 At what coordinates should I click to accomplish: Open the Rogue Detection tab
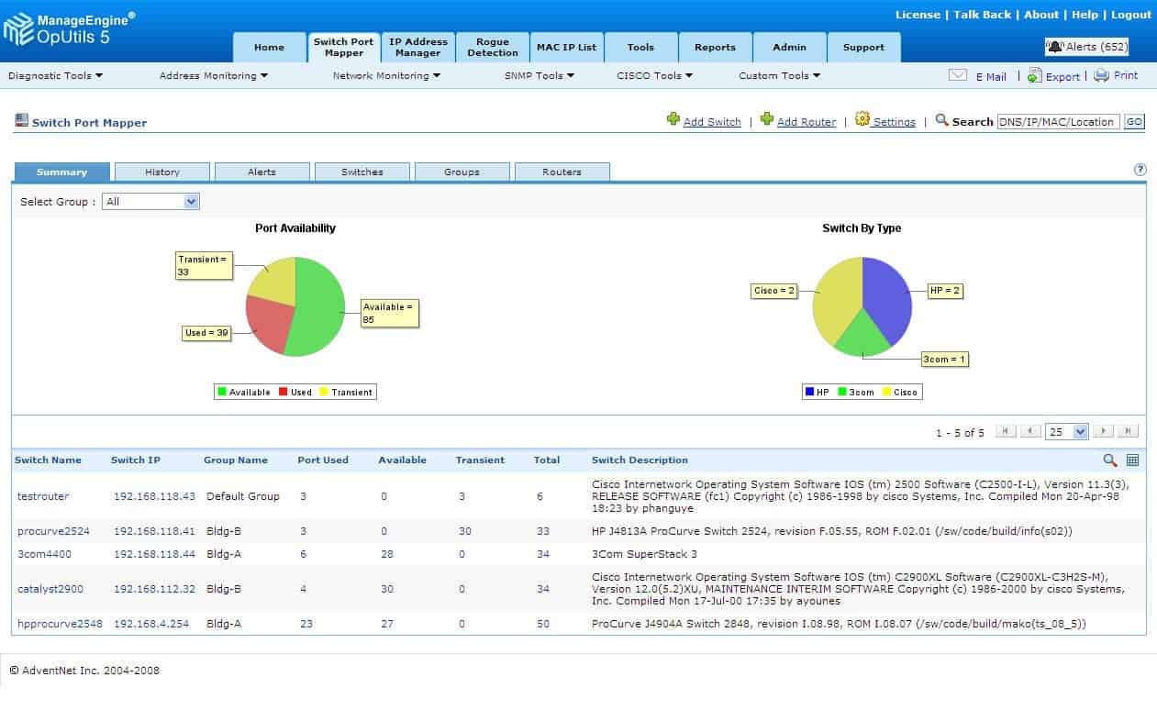[x=493, y=48]
